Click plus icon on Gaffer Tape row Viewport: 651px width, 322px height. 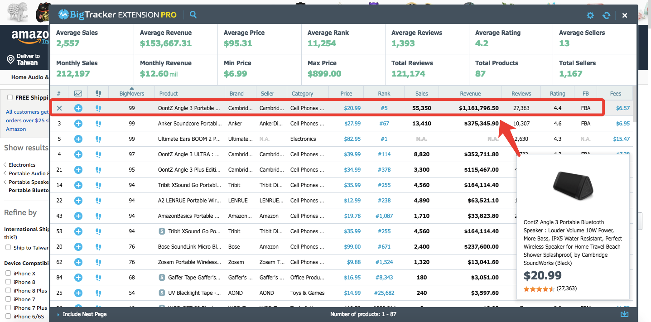[x=78, y=278]
